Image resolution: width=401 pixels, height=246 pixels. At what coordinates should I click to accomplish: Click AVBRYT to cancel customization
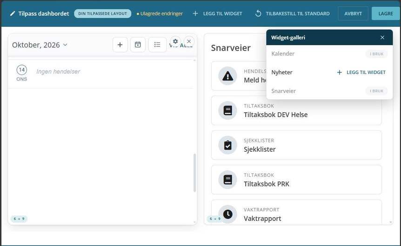point(353,13)
